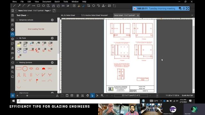205x115 pixels.
Task: Open the Batch menu
Action: [57, 2]
